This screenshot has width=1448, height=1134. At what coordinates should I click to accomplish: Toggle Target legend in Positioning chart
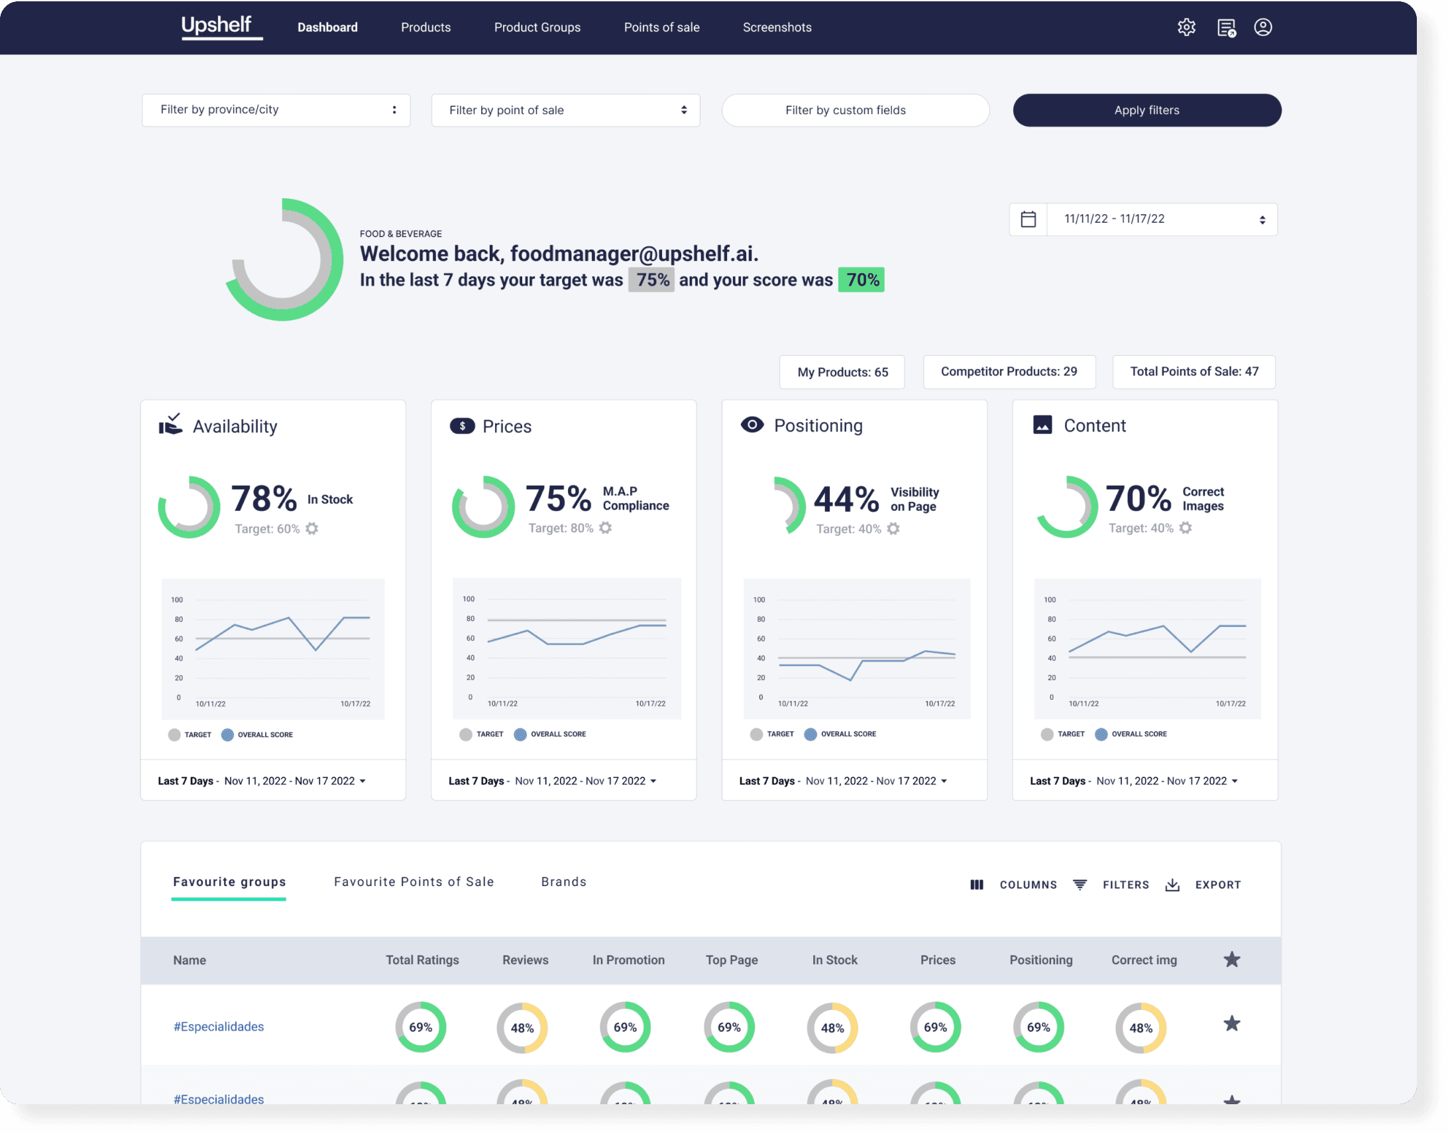point(756,734)
